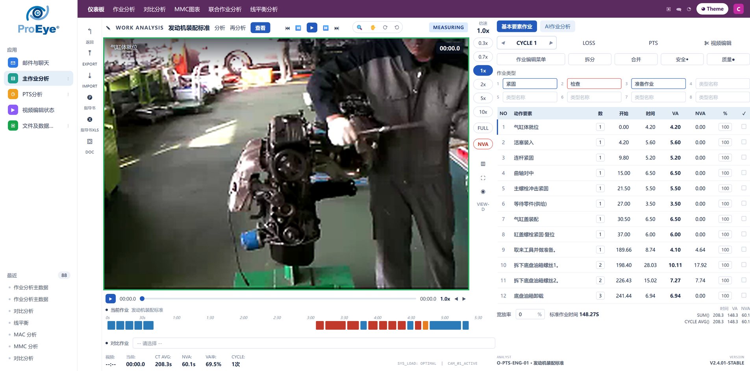Toggle the NVA filter button
This screenshot has height=371, width=750.
tap(483, 144)
